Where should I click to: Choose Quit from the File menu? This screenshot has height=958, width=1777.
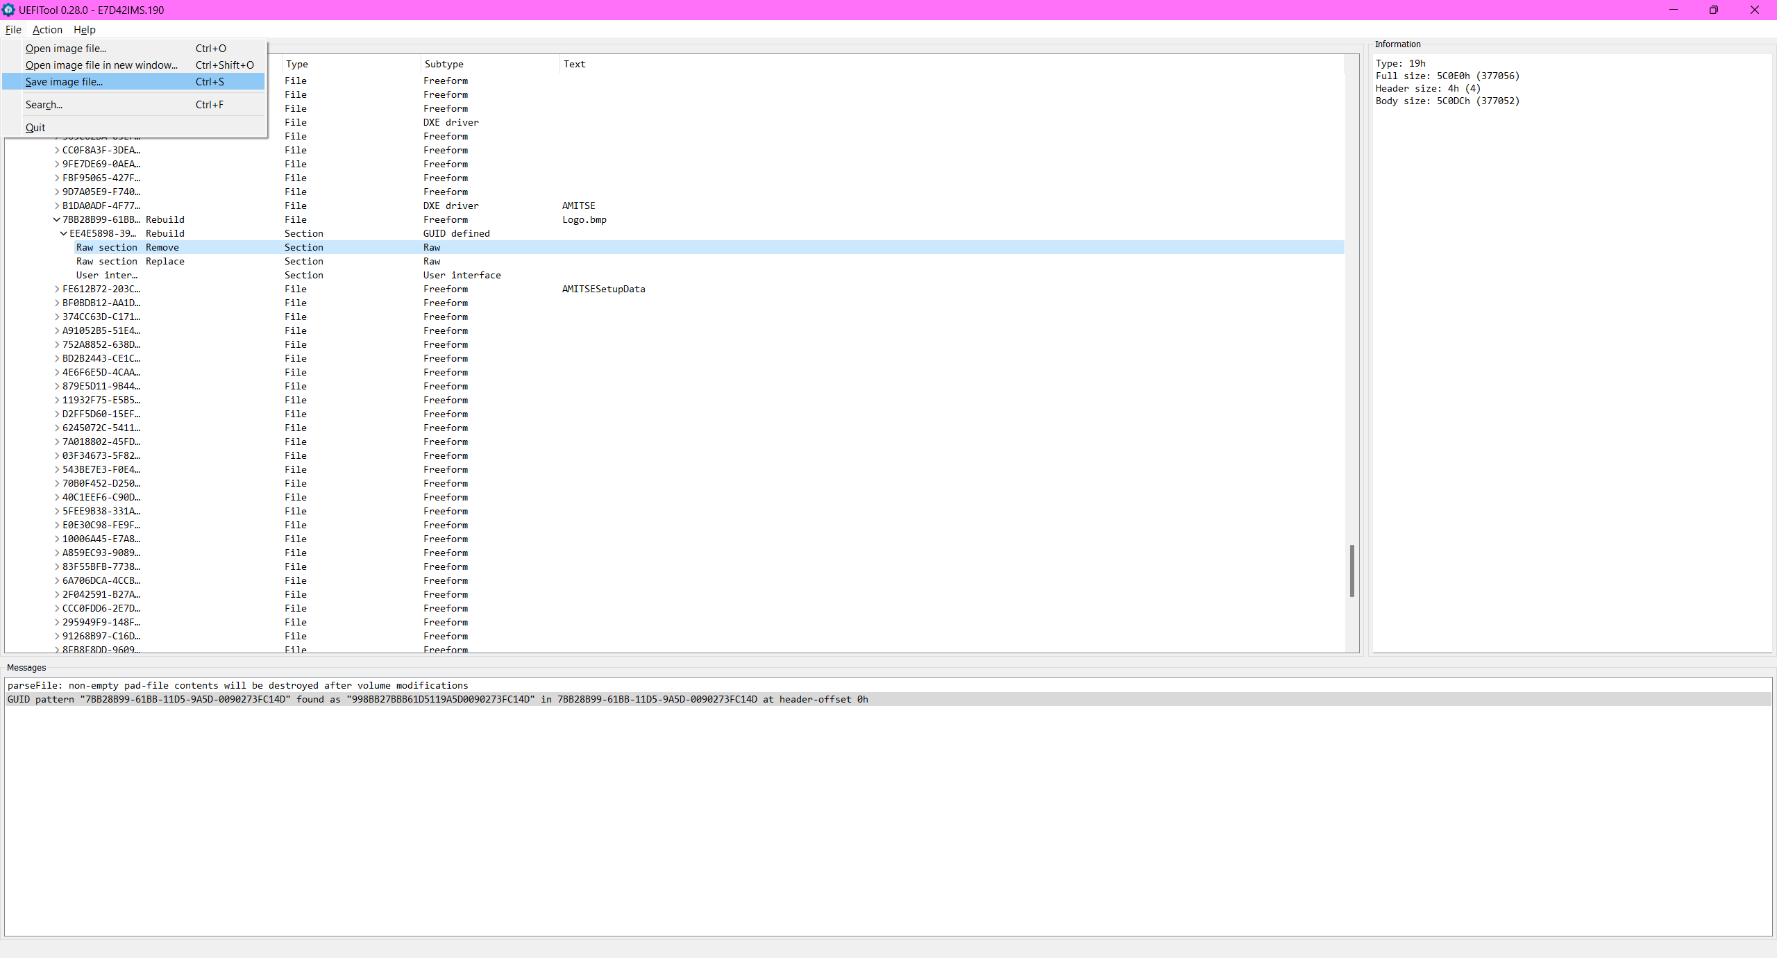click(35, 128)
